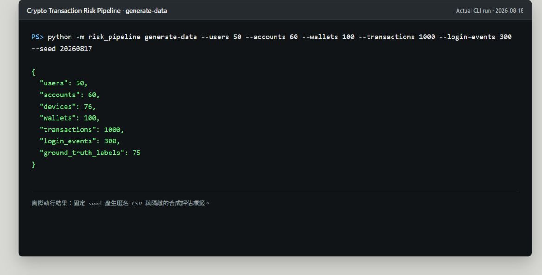Click the '"accounts": 60,' output line
Screen dimensions: 542x275
tap(70, 95)
